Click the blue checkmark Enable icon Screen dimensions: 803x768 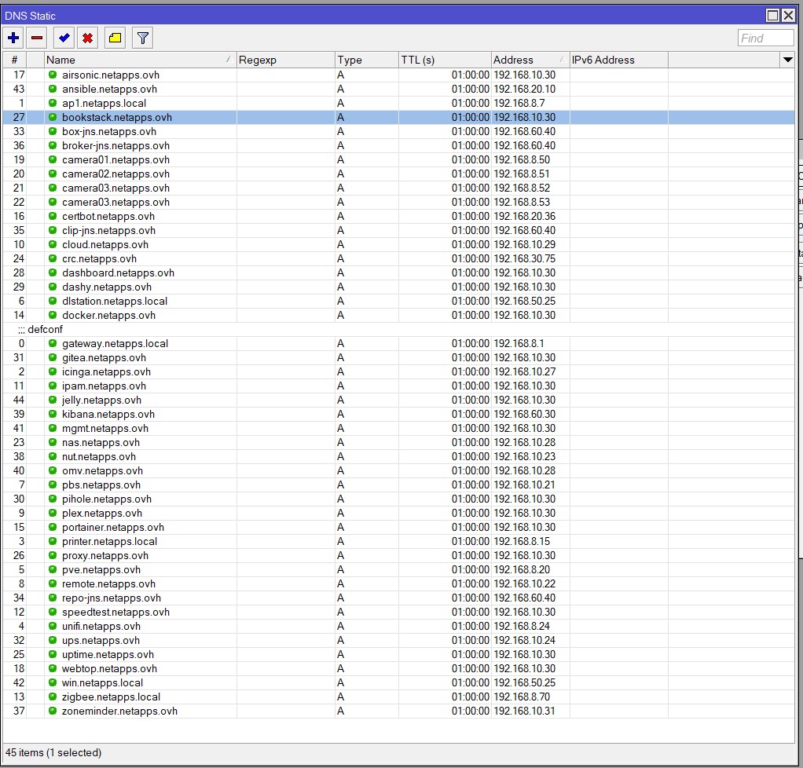64,38
